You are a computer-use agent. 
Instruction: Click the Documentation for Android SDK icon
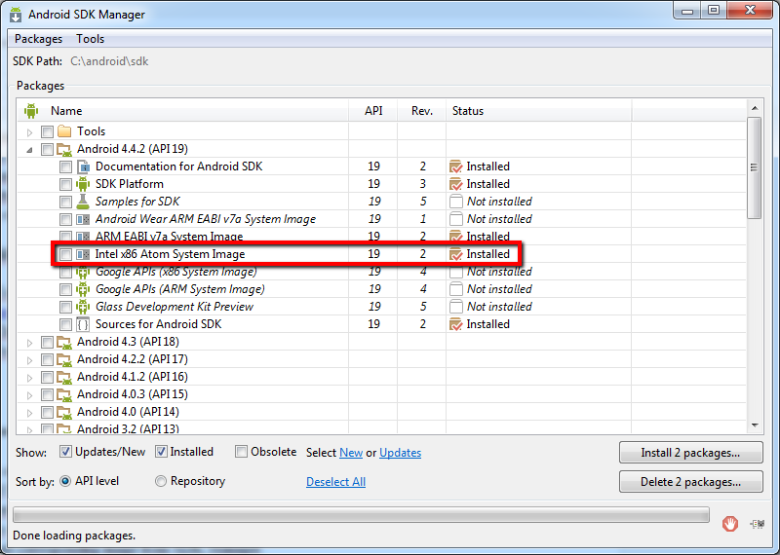[83, 166]
